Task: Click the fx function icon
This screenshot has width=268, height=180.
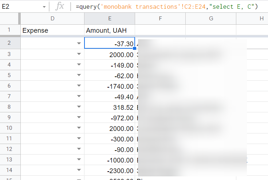Action: (60, 6)
